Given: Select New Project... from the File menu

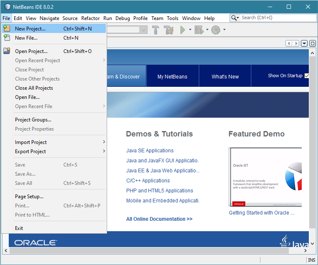Looking at the screenshot, I should click(x=54, y=29).
